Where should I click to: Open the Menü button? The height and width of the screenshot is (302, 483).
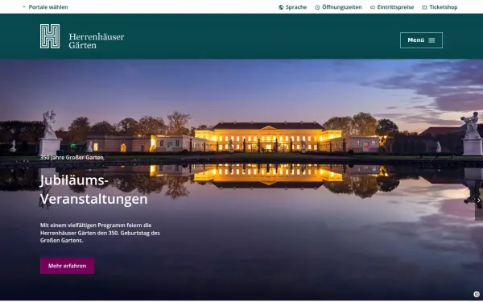[x=421, y=40]
